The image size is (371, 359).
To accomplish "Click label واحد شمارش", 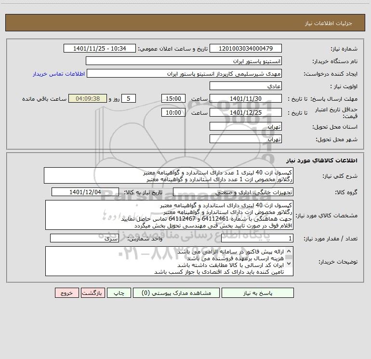I will click(x=145, y=239).
